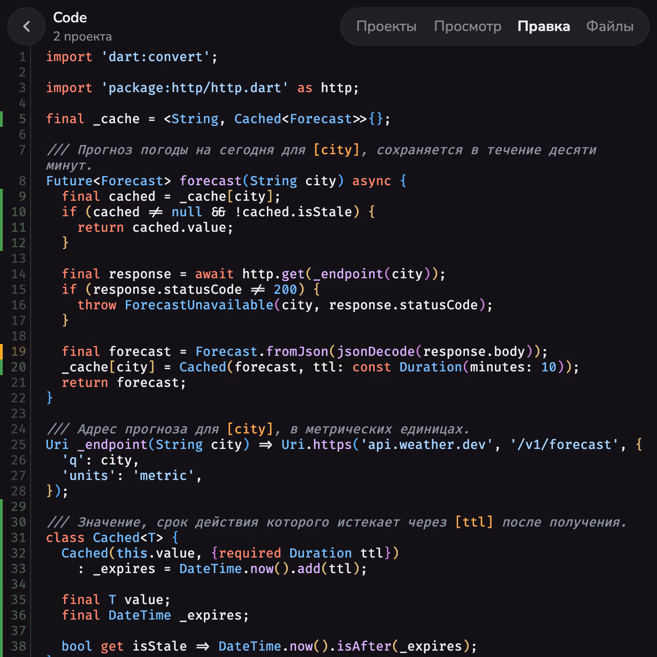Click the _cache variable declaration on line 5

116,119
